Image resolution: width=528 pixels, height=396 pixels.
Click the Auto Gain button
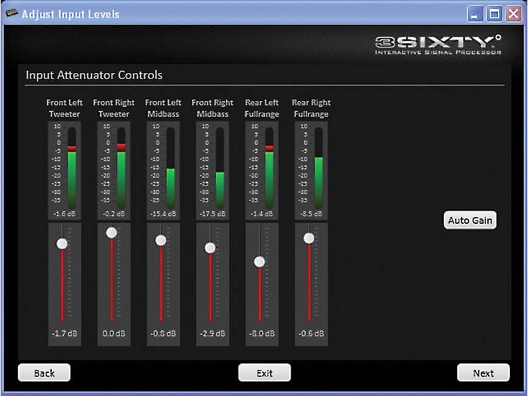[470, 220]
